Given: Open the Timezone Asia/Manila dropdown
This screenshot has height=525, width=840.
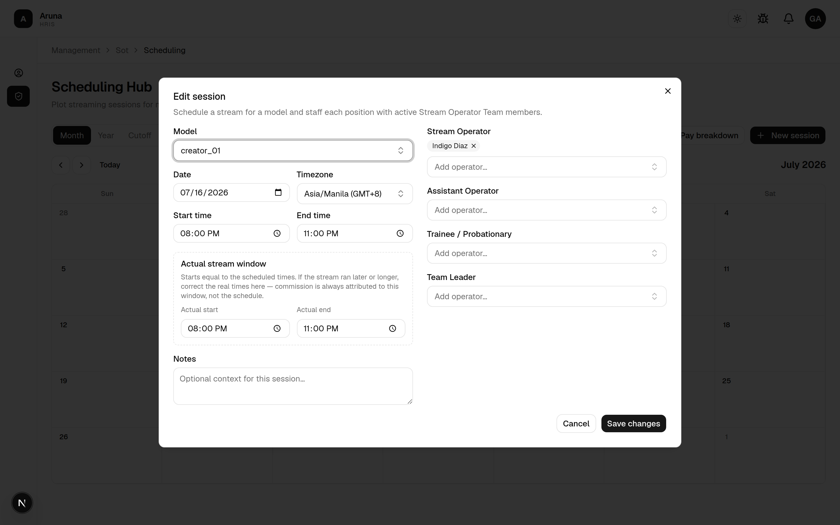Looking at the screenshot, I should coord(355,194).
